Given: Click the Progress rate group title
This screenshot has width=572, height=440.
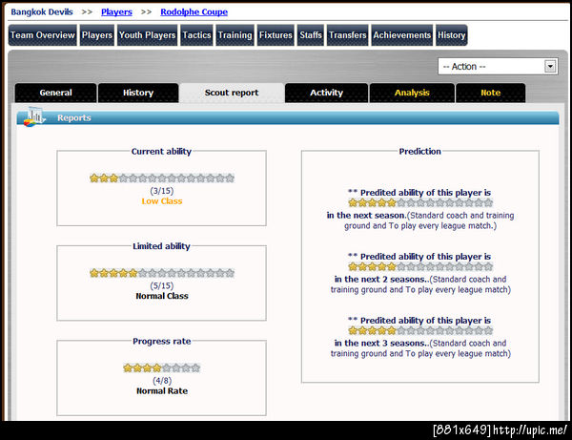Looking at the screenshot, I should (162, 341).
